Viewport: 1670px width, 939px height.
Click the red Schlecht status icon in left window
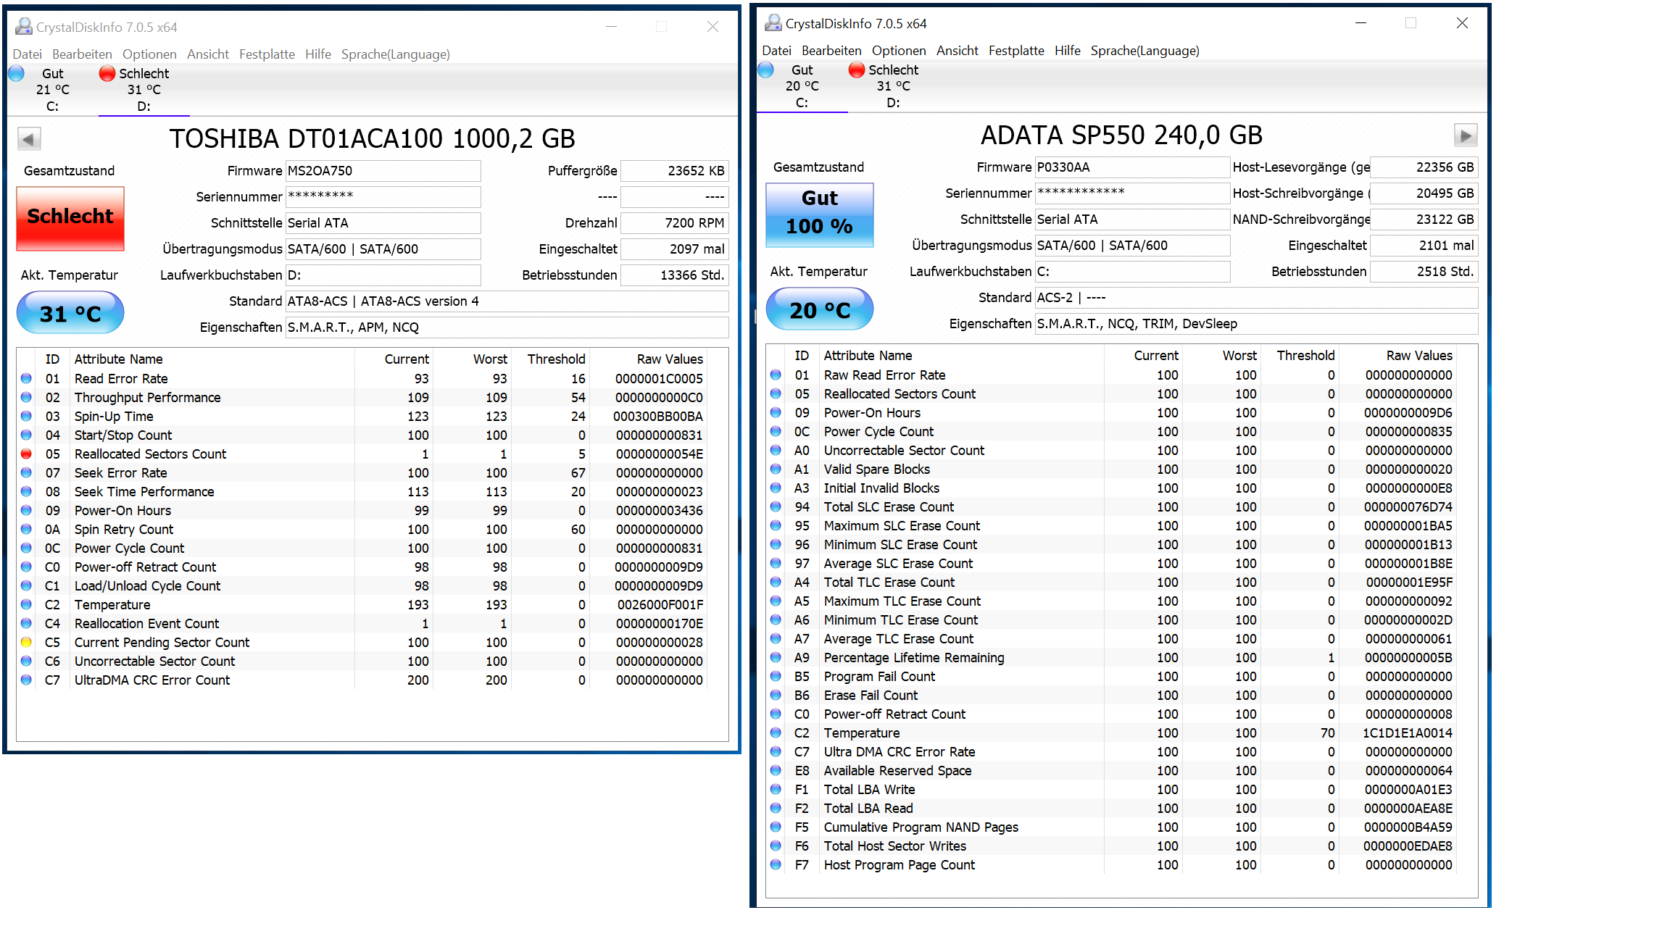point(107,73)
